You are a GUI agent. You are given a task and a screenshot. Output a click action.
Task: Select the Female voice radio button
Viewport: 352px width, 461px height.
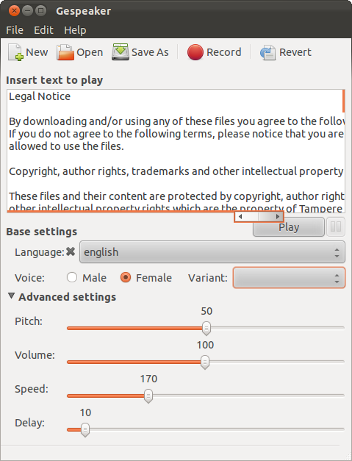click(126, 277)
